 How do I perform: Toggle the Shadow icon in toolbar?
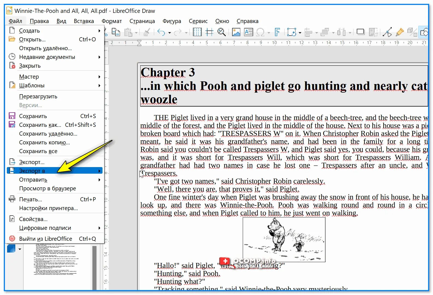click(x=361, y=32)
